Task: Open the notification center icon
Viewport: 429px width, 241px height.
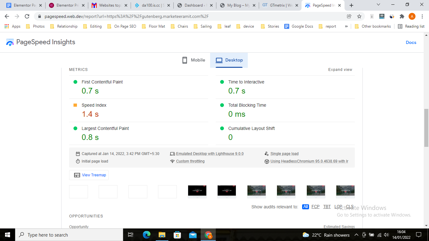Action: (418, 235)
